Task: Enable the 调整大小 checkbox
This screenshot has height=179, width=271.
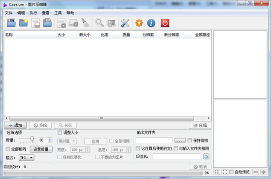Action: [60, 133]
